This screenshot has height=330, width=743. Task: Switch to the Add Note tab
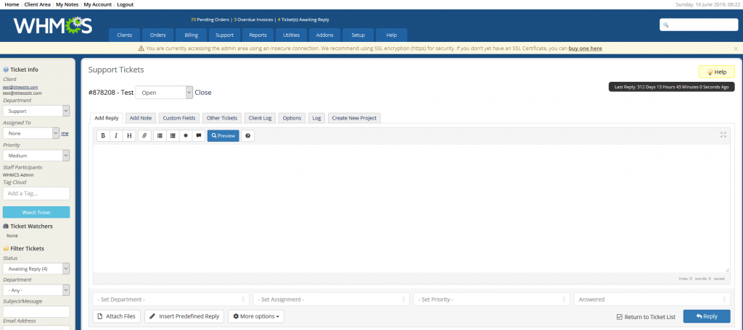(141, 118)
